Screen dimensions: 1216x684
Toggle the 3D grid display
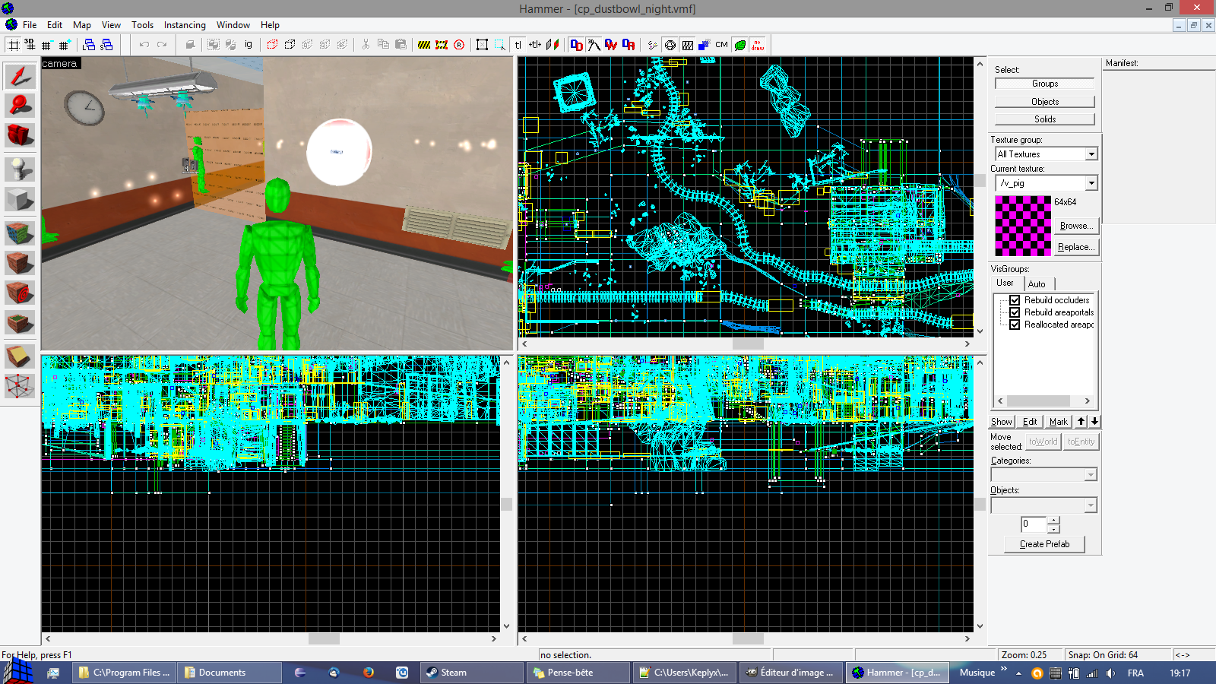point(30,45)
